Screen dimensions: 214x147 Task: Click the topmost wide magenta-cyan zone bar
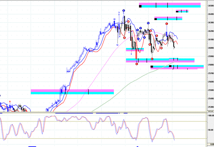click(x=170, y=5)
